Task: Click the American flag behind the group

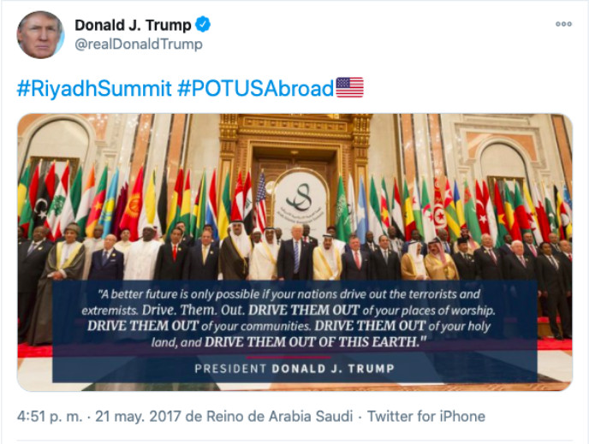Action: (x=260, y=204)
